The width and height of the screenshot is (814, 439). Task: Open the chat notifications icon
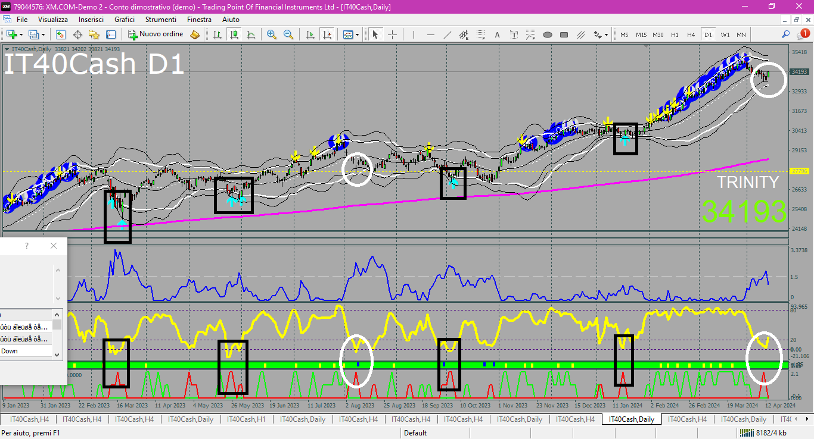803,34
